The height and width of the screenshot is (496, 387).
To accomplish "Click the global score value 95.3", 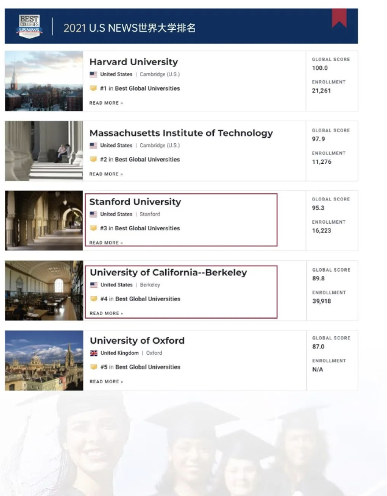I will (318, 208).
